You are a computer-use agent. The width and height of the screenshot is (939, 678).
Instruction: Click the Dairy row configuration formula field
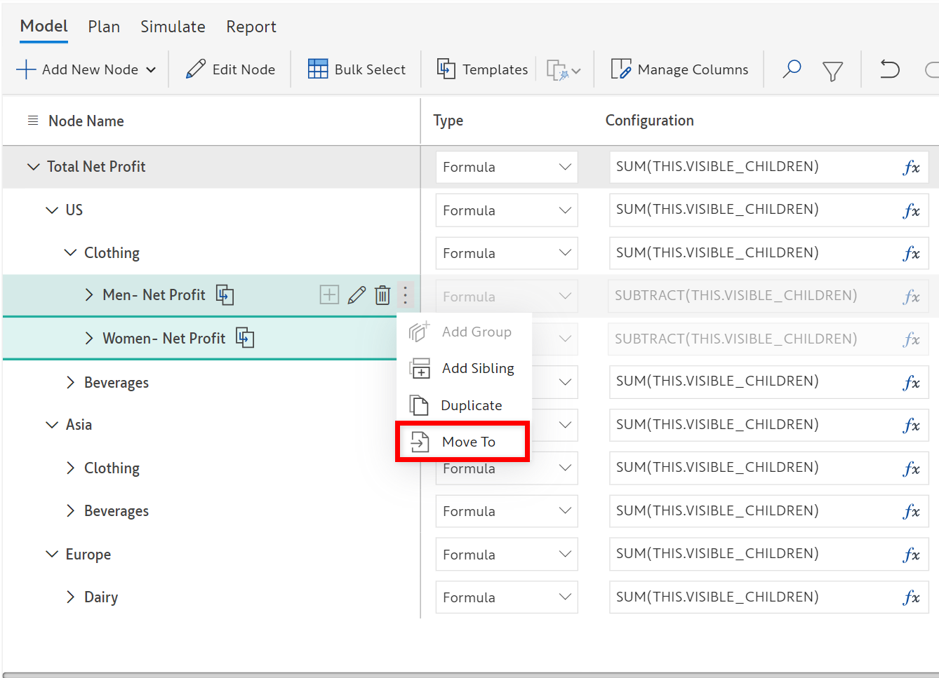click(x=751, y=597)
